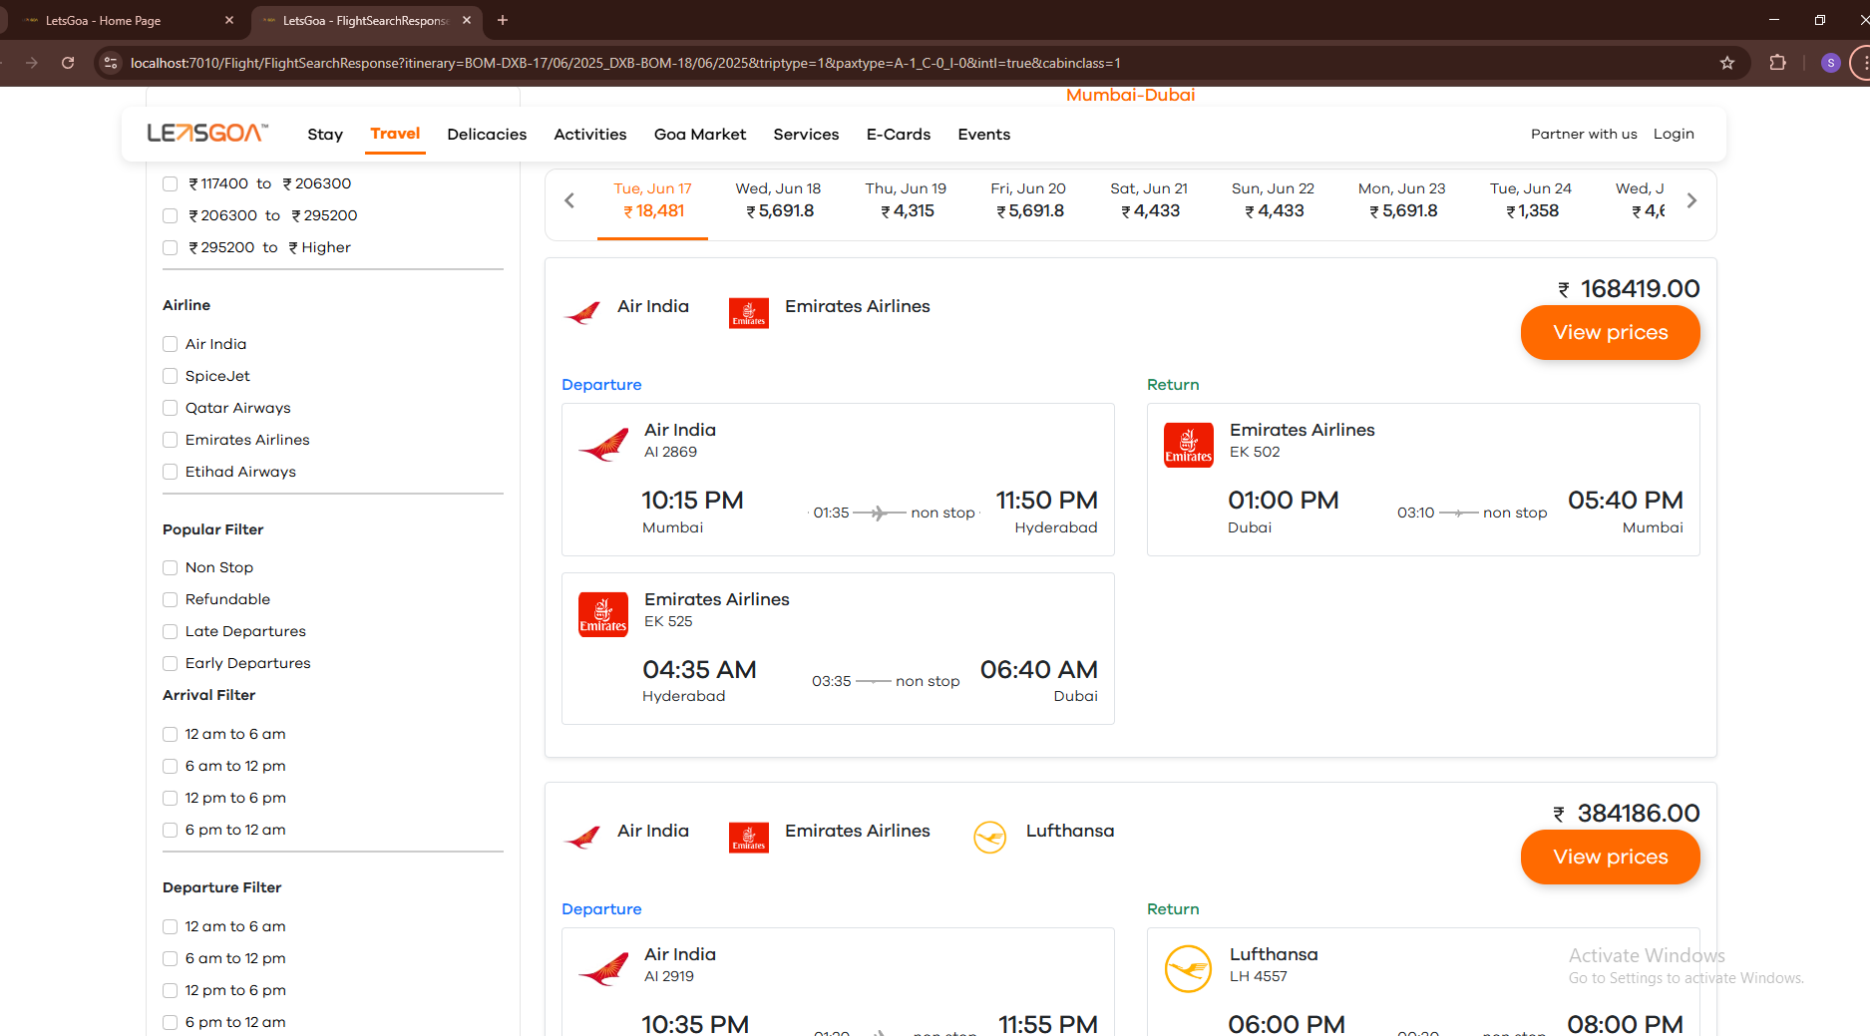Click the browser address bar URL

625,63
